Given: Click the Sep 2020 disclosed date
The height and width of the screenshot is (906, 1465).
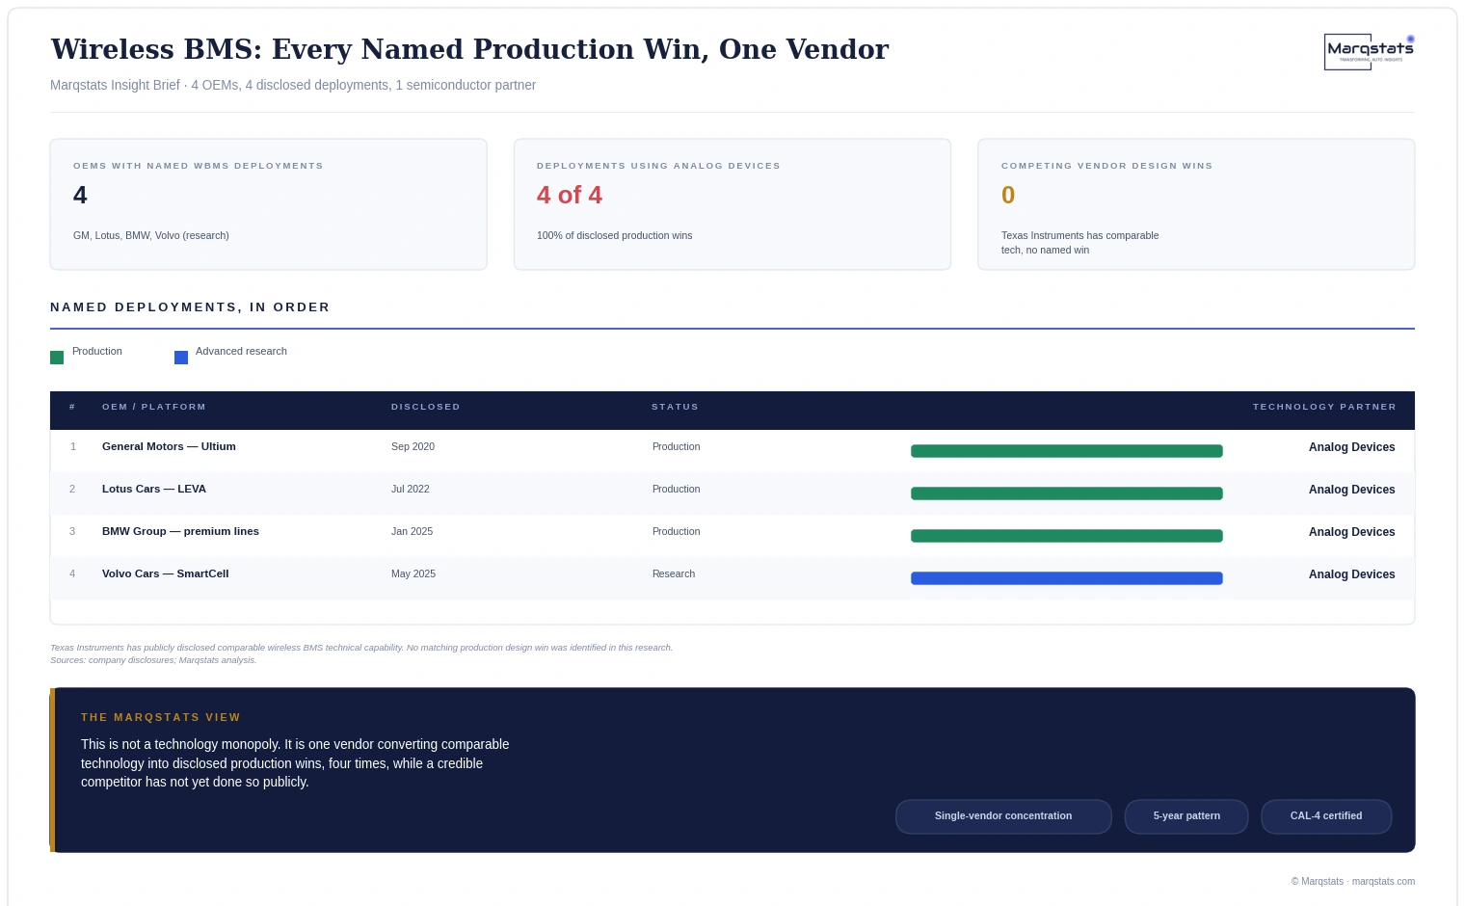Looking at the screenshot, I should [413, 446].
